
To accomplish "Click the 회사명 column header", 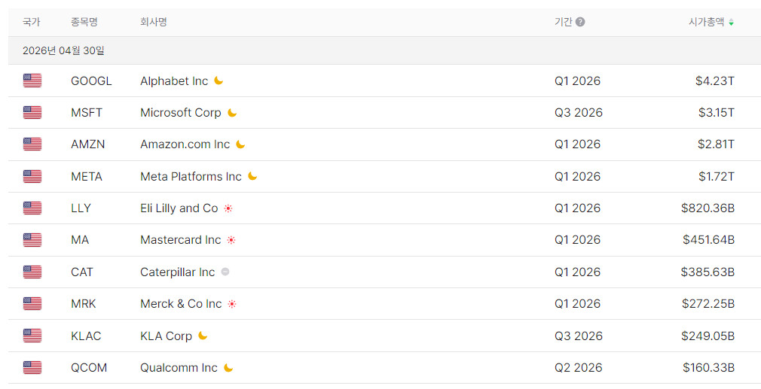I will pyautogui.click(x=154, y=22).
